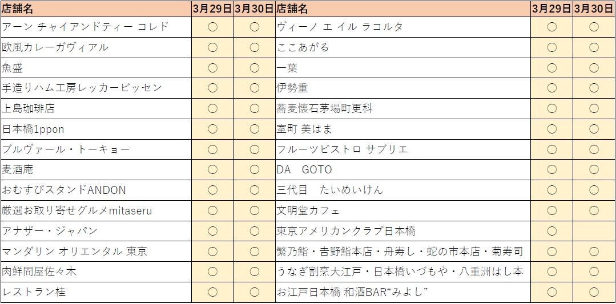This screenshot has width=616, height=304.
Task: Select the 3月29日 circle for 上島珈琲店
Action: coord(212,108)
